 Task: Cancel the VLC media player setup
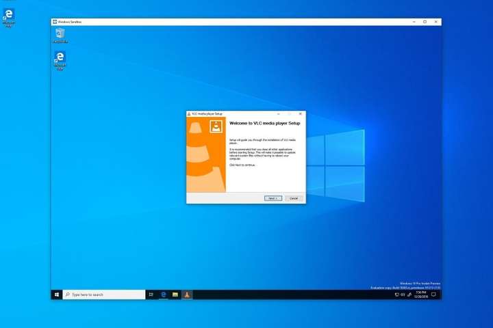(x=293, y=198)
